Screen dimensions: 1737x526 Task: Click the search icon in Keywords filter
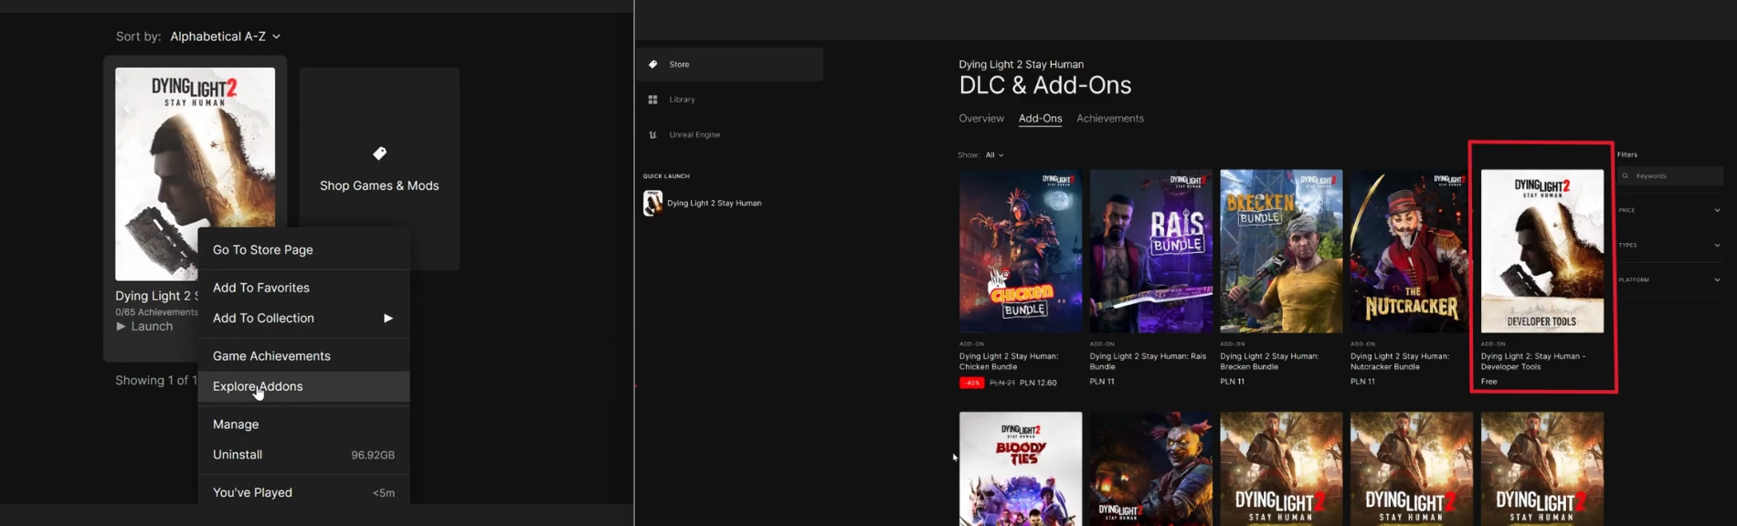1626,176
